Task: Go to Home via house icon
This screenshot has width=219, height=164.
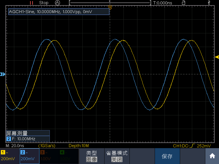Action: (212, 156)
